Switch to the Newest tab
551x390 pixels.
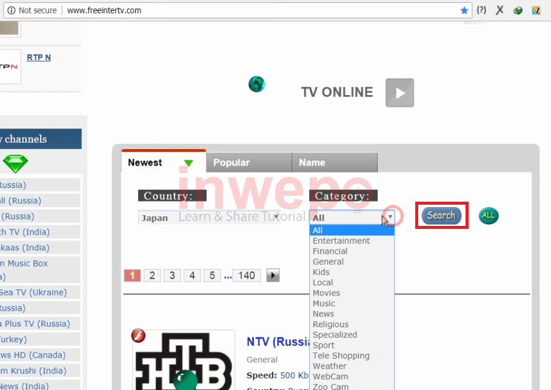click(164, 162)
